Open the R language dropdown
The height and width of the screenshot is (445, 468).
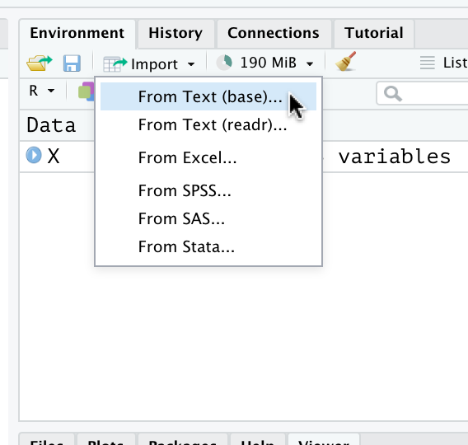tap(42, 91)
